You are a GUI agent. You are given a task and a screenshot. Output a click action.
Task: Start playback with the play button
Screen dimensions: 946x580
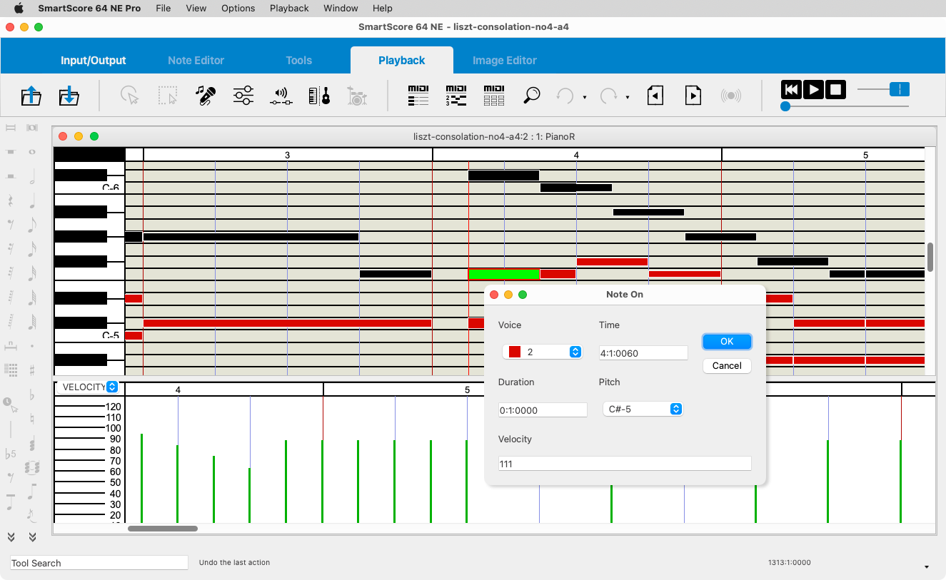pos(813,89)
